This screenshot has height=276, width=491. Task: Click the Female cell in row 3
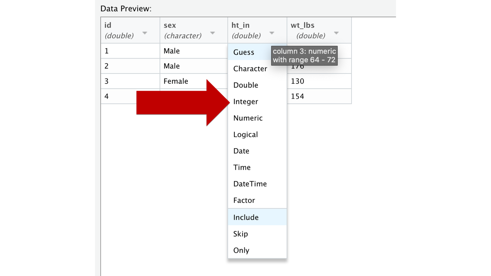click(194, 81)
